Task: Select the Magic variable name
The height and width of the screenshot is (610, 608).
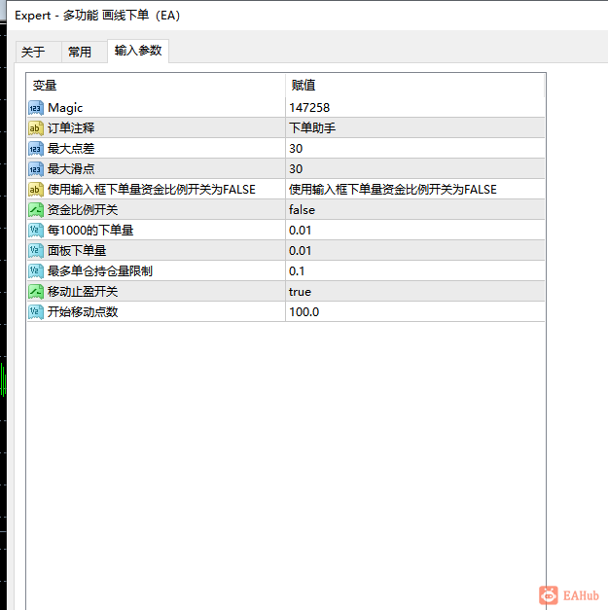Action: click(65, 108)
